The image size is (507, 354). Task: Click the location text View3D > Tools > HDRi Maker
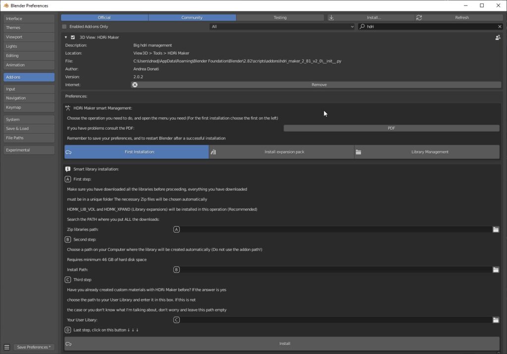pos(161,53)
